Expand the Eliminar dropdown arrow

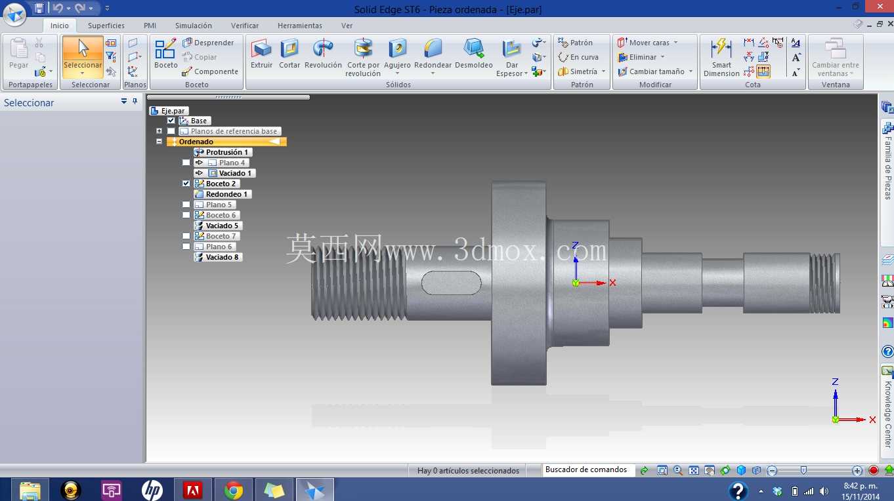(662, 57)
